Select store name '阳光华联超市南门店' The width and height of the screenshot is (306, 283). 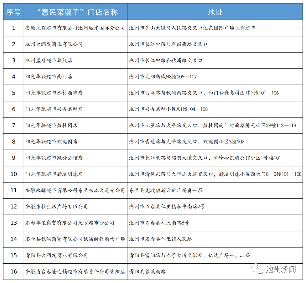(49, 77)
